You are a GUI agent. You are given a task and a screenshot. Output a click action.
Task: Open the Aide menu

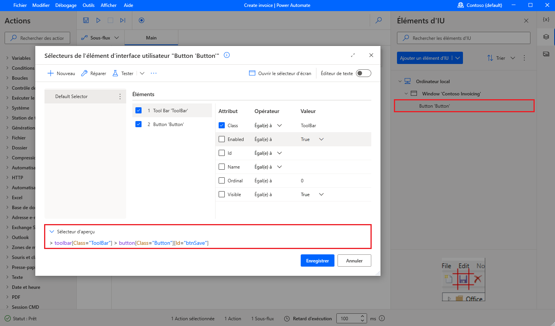point(128,5)
